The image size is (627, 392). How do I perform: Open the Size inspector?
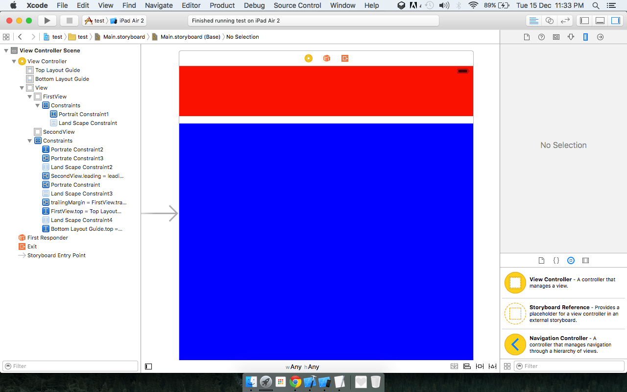tap(585, 37)
